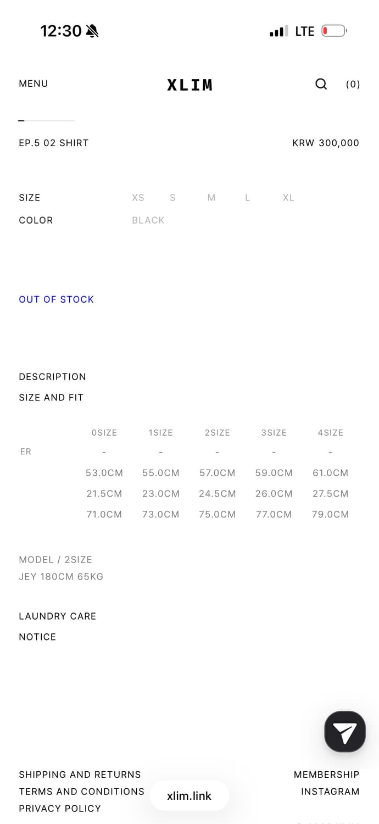
Task: Tap the xlim.link address pill
Action: click(x=189, y=796)
